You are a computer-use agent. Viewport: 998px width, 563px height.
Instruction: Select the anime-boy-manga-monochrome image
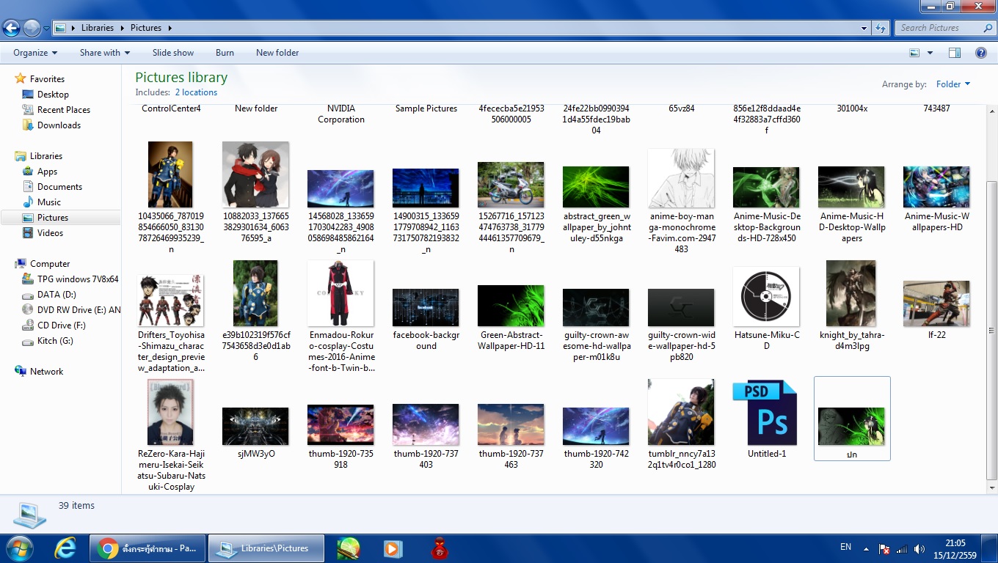tap(682, 201)
